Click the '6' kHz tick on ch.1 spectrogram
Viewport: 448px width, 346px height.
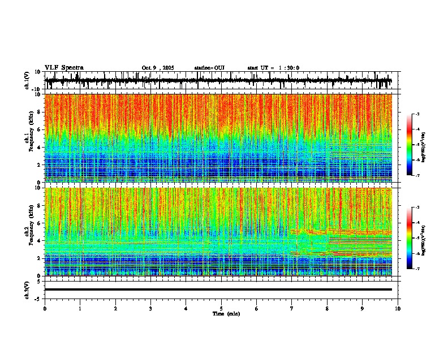click(39, 129)
